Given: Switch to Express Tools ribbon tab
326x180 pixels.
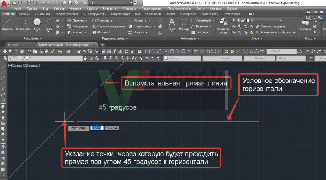Looking at the screenshot, I should pyautogui.click(x=210, y=14).
